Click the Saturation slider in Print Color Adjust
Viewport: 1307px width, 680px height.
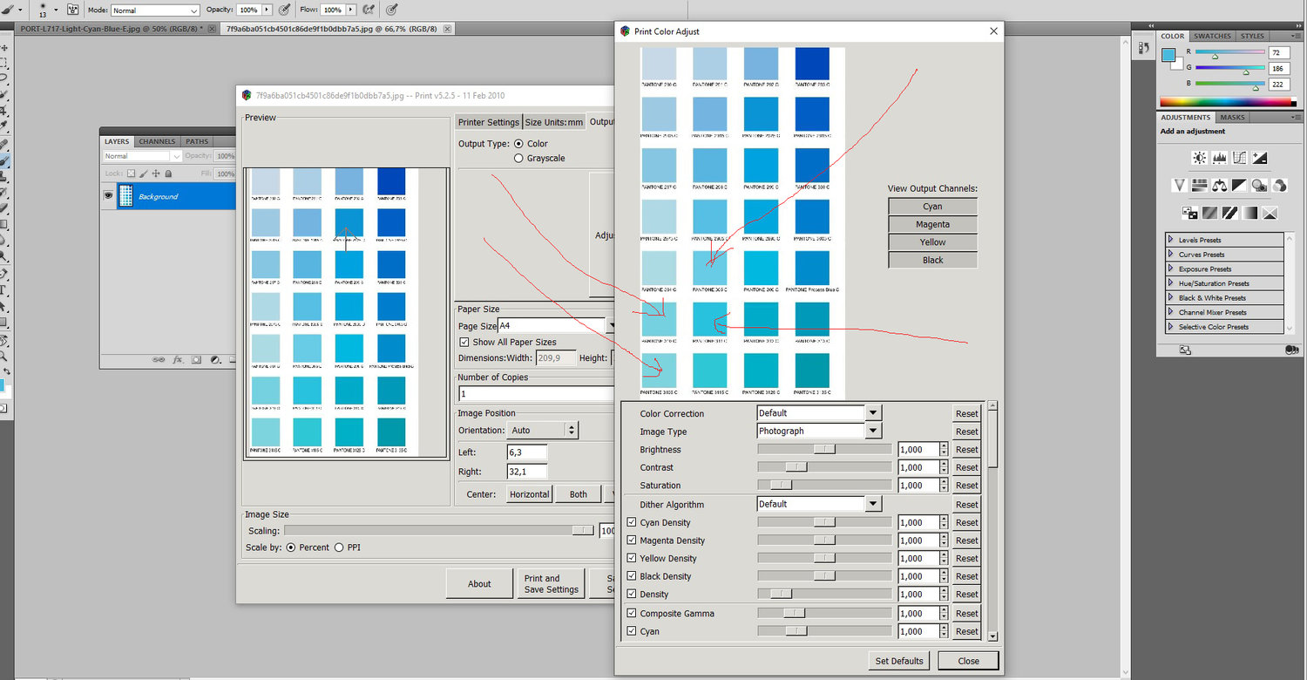point(824,486)
